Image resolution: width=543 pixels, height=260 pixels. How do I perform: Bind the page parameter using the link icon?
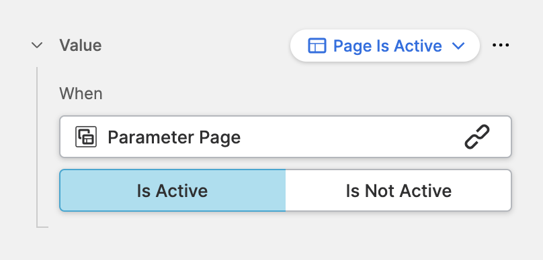477,137
